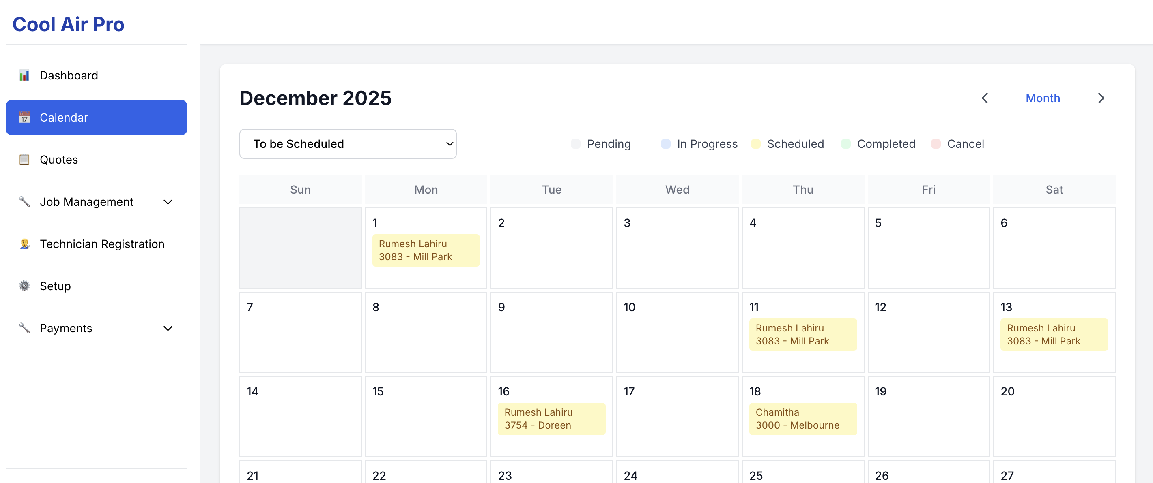Click the Cool Air Pro logo link
Image resolution: width=1153 pixels, height=483 pixels.
(x=69, y=24)
